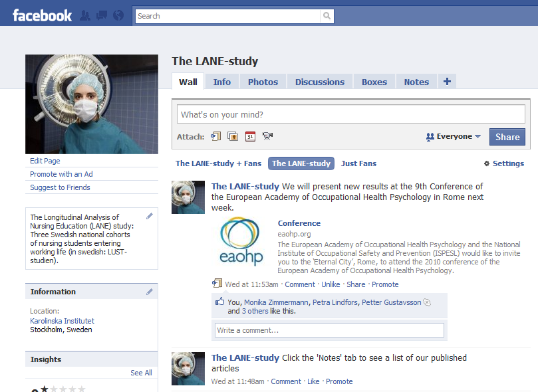Promote the conference post
538x392 pixels.
tap(385, 284)
